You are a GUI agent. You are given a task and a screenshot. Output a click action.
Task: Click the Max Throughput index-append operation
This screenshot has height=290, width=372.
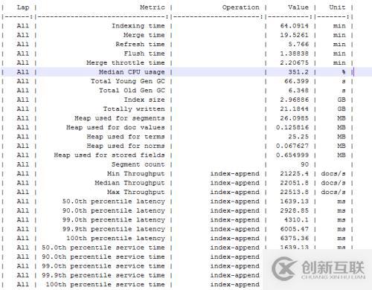(x=235, y=192)
